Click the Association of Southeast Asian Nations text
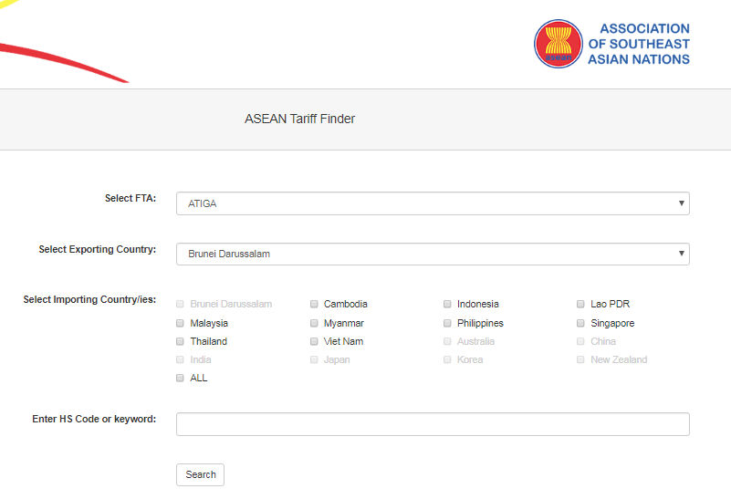The image size is (731, 499). pos(638,44)
